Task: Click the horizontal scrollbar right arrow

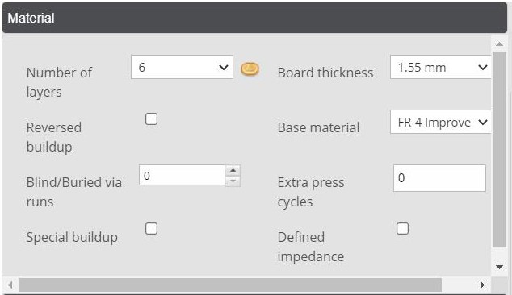Action: click(x=482, y=285)
